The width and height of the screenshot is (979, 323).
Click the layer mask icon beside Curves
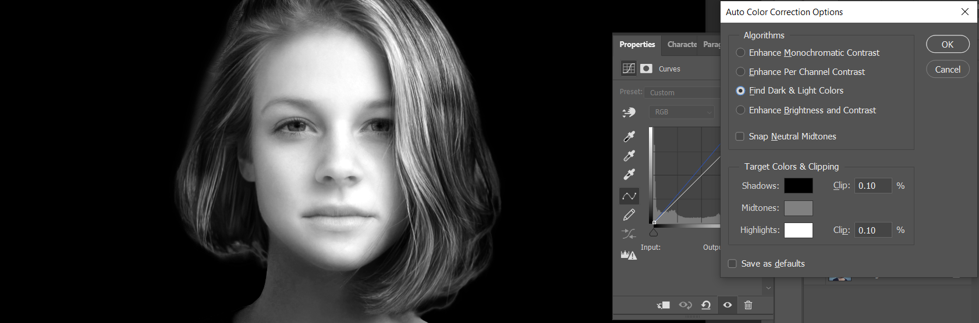[646, 69]
